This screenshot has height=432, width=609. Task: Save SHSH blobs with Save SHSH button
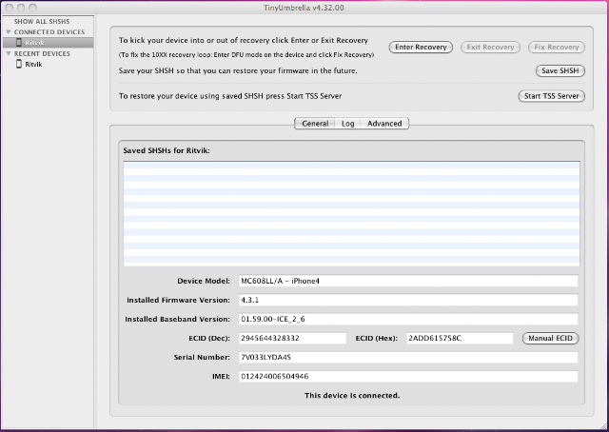(x=560, y=70)
